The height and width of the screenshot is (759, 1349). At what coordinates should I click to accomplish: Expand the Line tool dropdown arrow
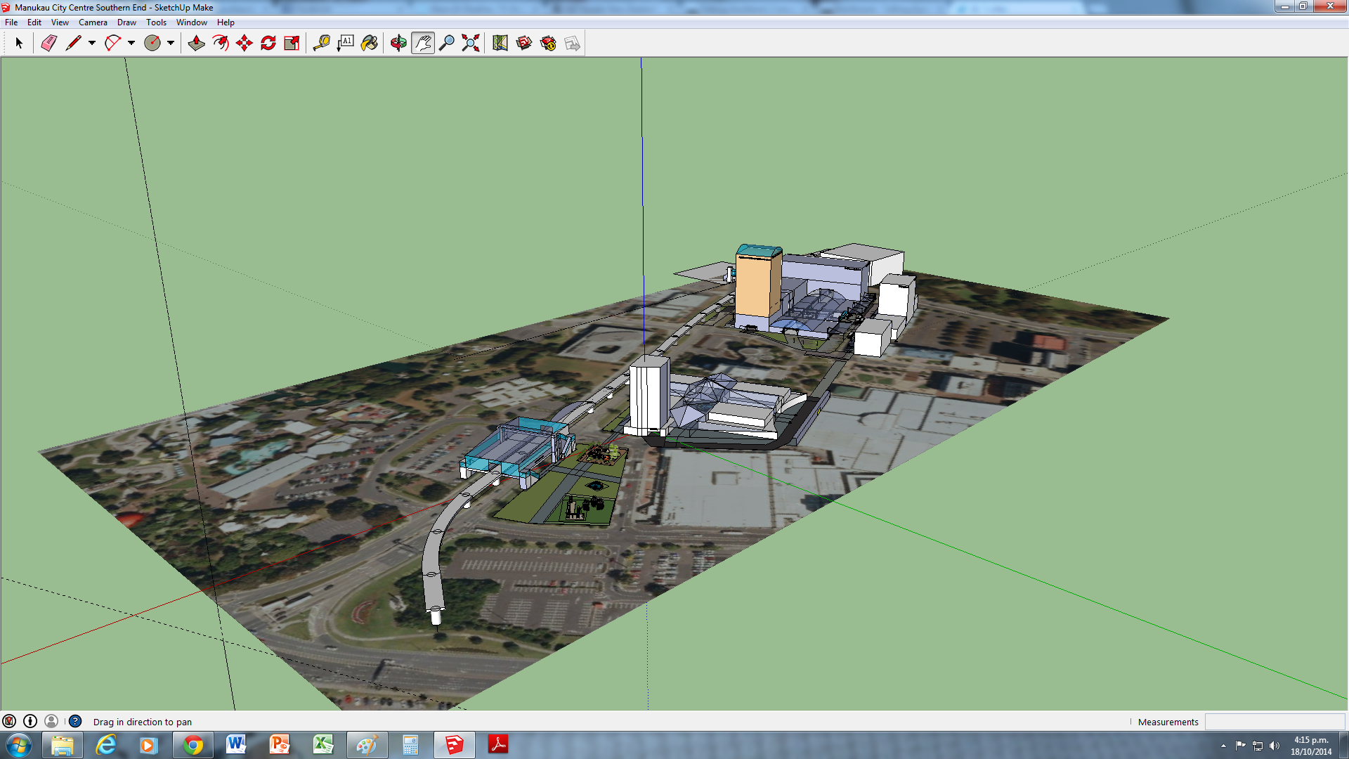(x=92, y=44)
